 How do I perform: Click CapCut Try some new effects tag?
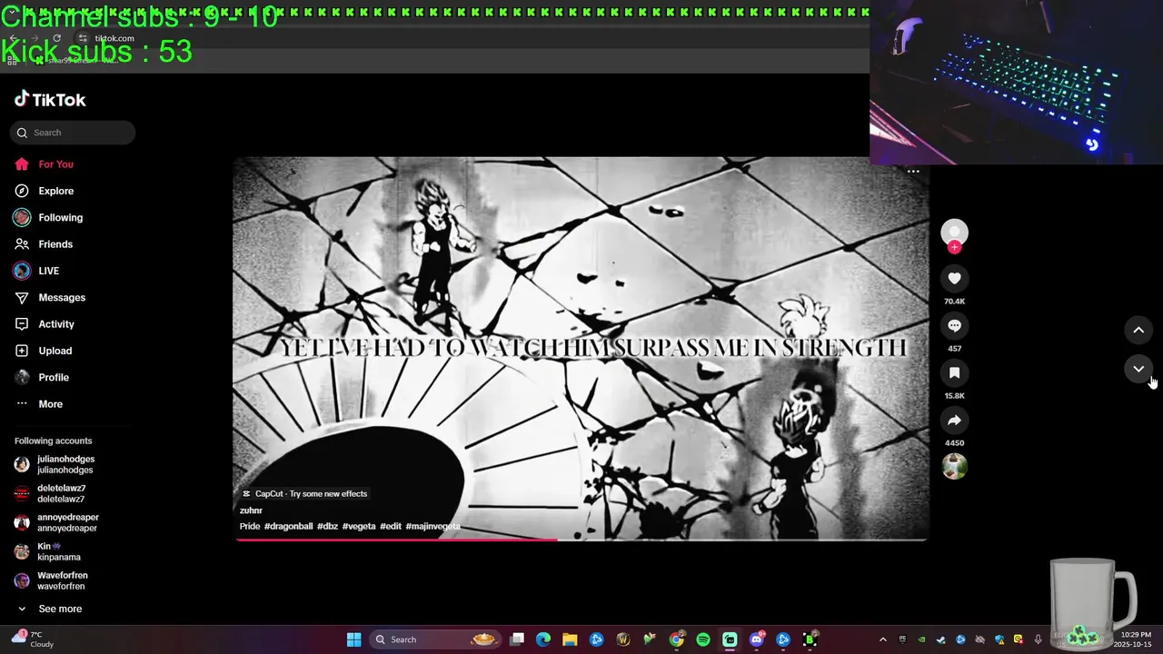tap(304, 494)
